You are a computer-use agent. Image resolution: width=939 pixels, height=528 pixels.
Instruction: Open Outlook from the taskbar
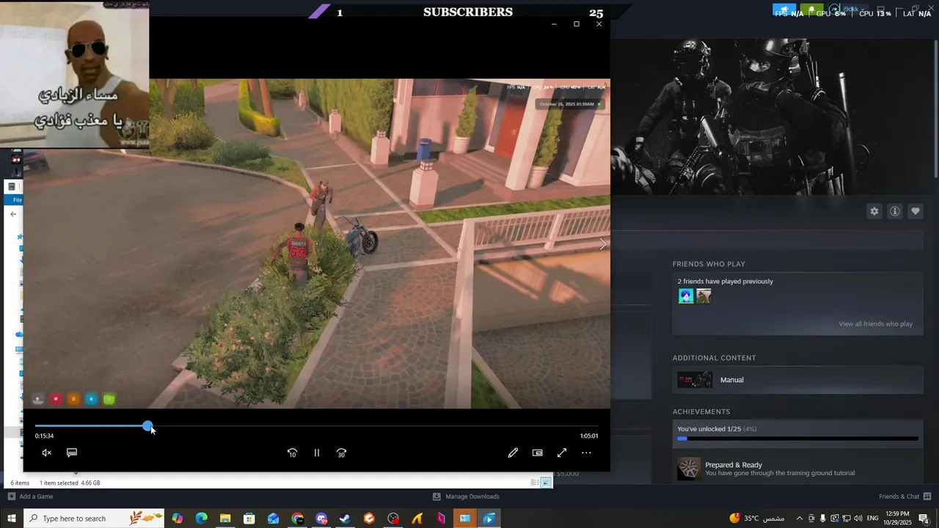coord(273,518)
